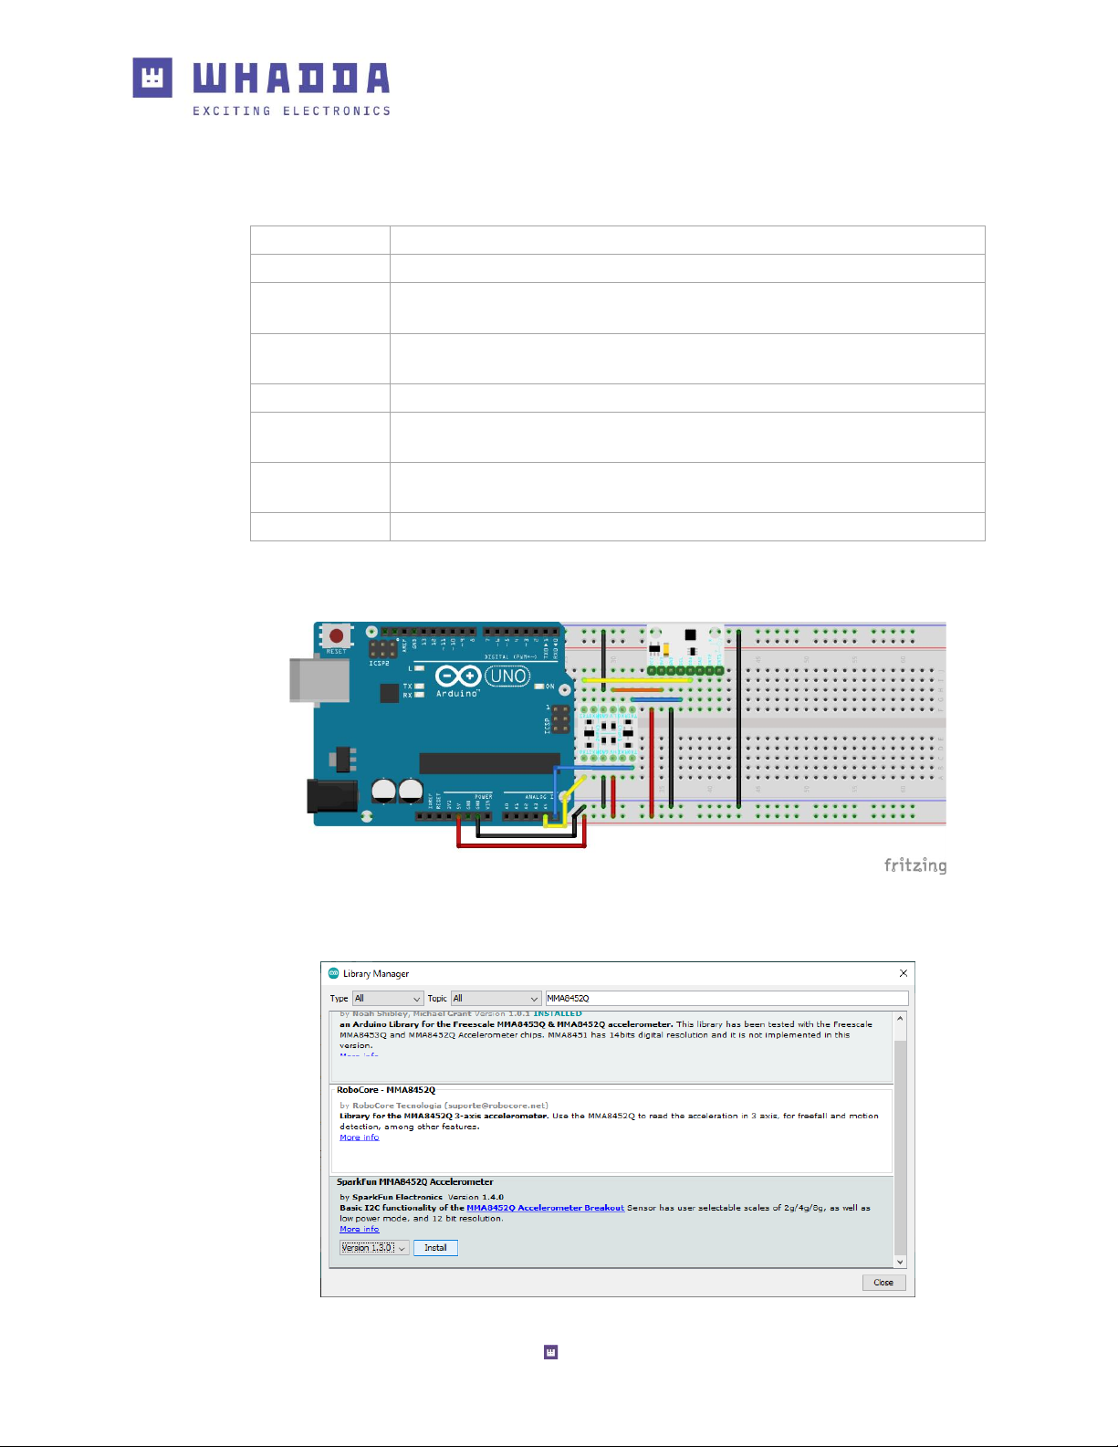This screenshot has height=1447, width=1118.
Task: Click the fritzing label under diagram
Action: pos(915,865)
